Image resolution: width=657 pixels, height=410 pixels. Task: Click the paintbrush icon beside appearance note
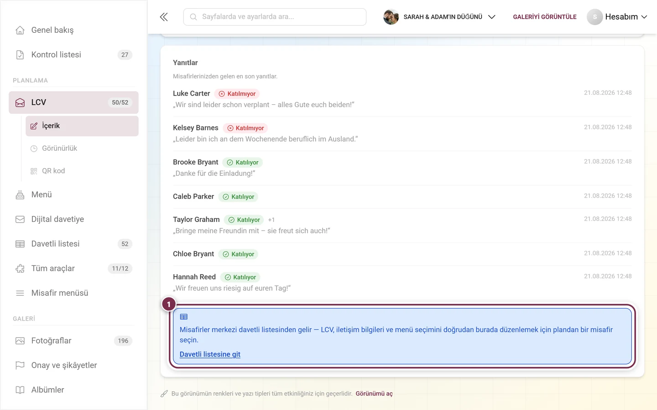point(164,394)
